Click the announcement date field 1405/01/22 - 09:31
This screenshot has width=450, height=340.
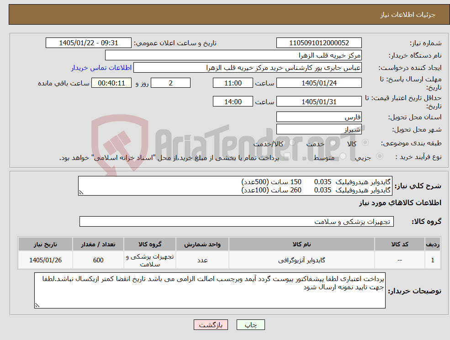88,43
